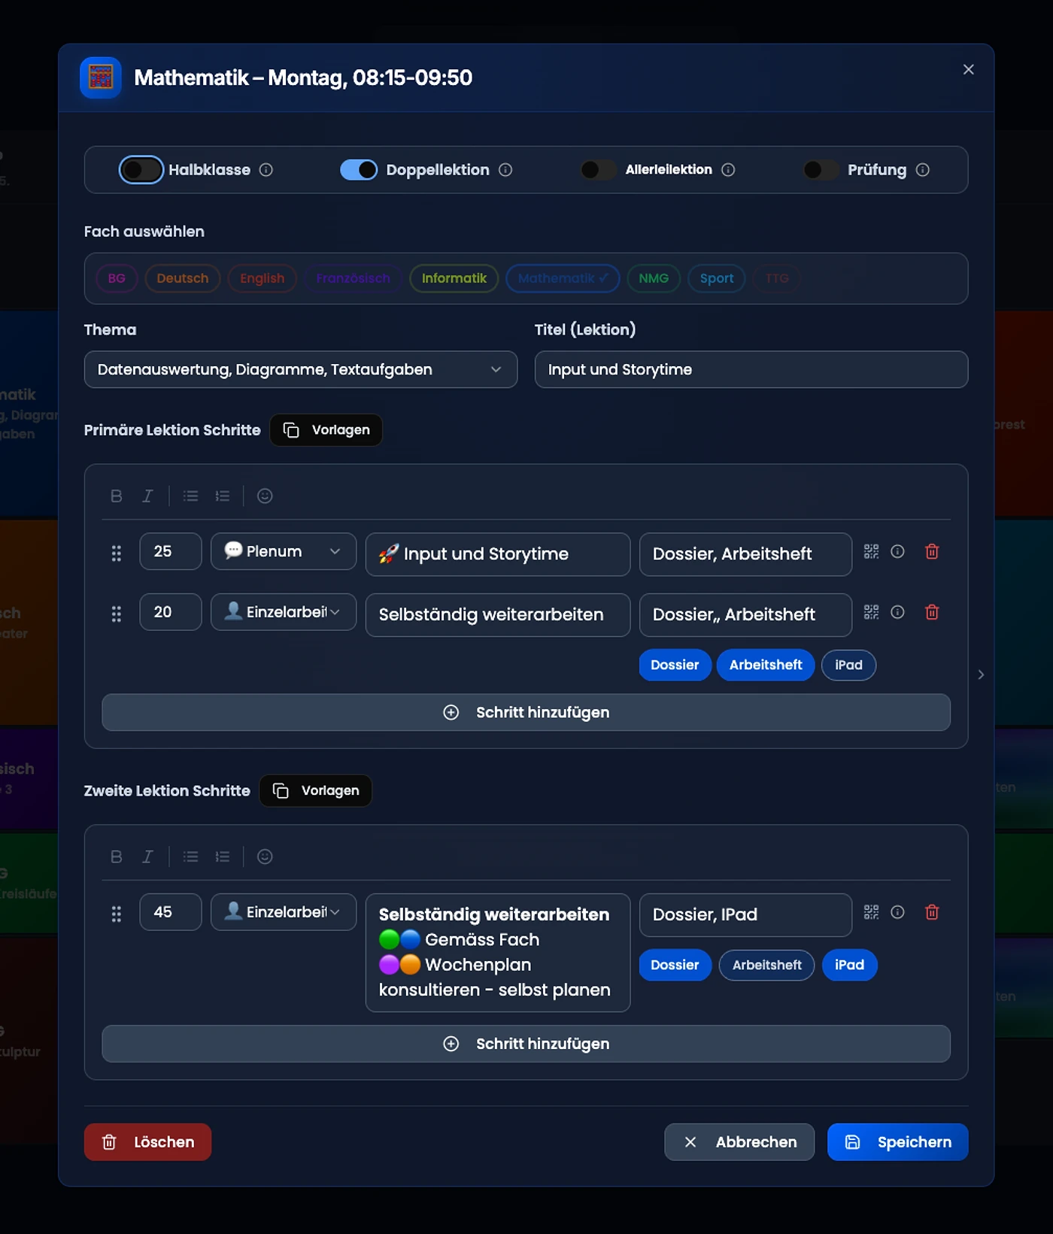The width and height of the screenshot is (1053, 1234).
Task: Insert bullet list in primary lesson editor
Action: pyautogui.click(x=191, y=496)
